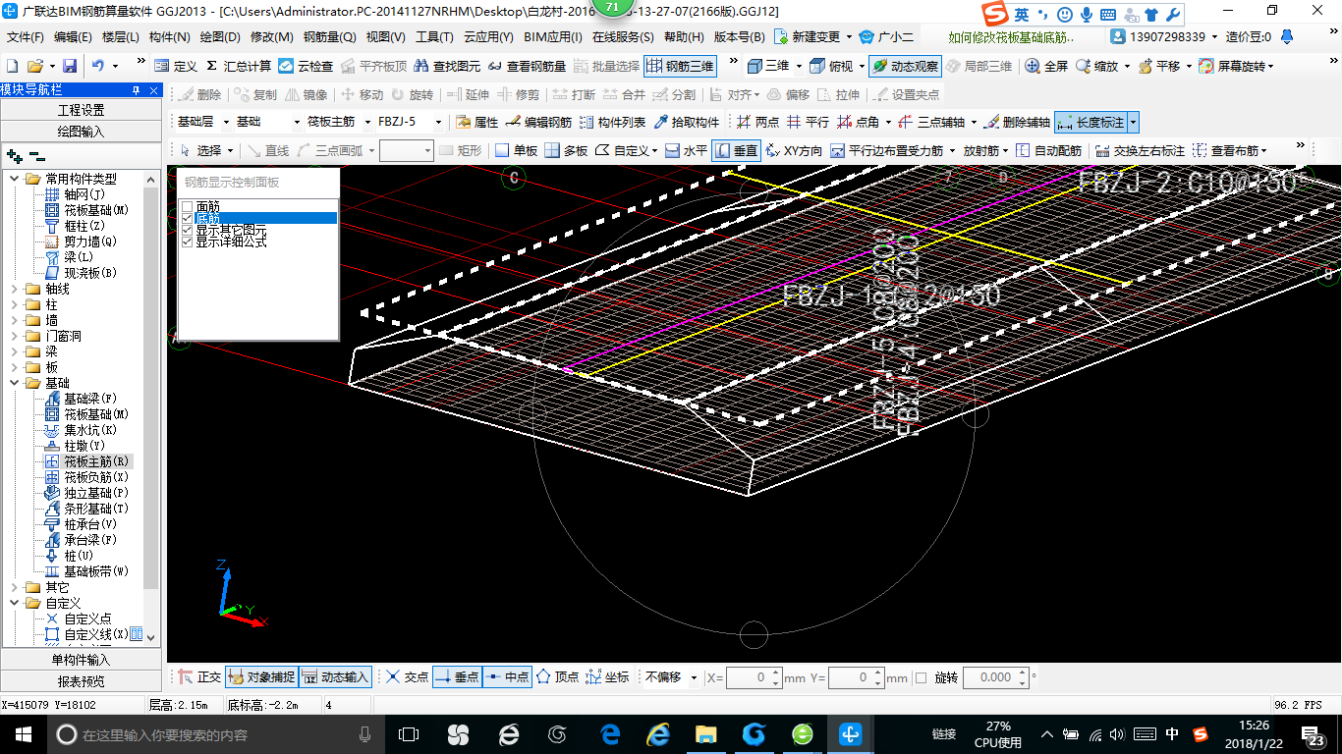
Task: Expand the 轴线 tree node
Action: point(15,289)
